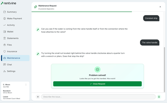Select the Maintenance menu item
This screenshot has height=103, width=167.
point(13,58)
